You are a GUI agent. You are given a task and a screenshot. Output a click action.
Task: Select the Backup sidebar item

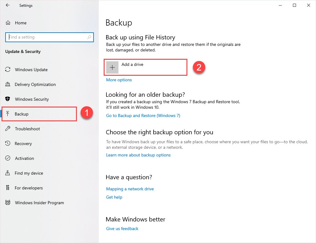click(39, 114)
